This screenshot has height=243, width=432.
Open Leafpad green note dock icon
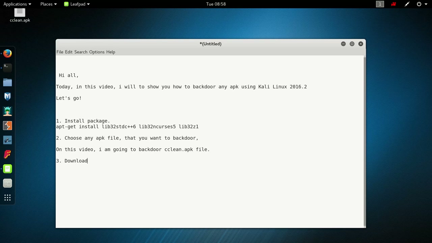(x=7, y=169)
